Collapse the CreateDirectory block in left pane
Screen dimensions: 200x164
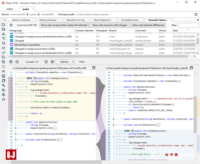point(15,84)
